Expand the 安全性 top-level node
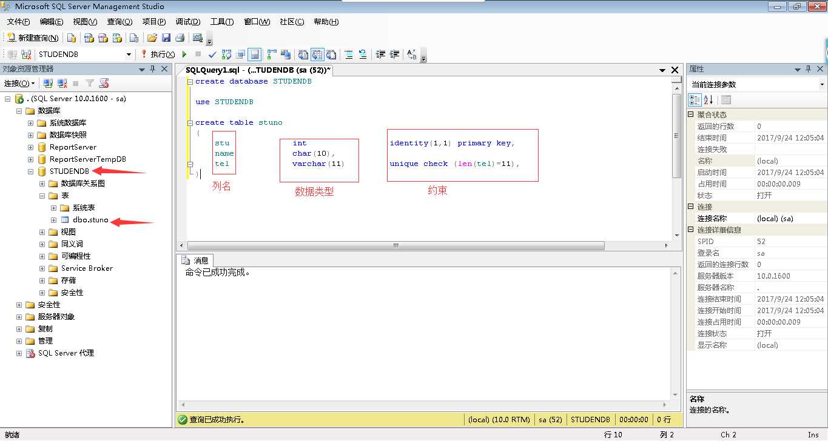Screen dimensions: 828x441 pos(19,305)
